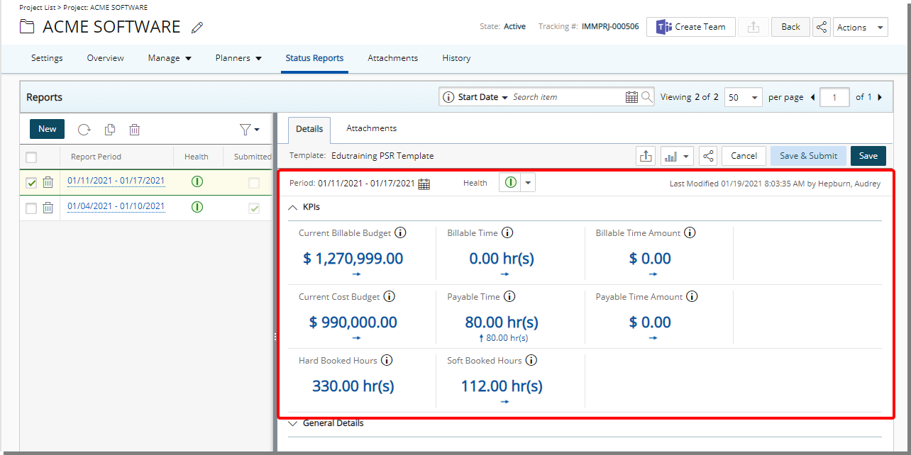Viewport: 911px width, 455px height.
Task: Show info for Payable Time
Action: (x=509, y=296)
